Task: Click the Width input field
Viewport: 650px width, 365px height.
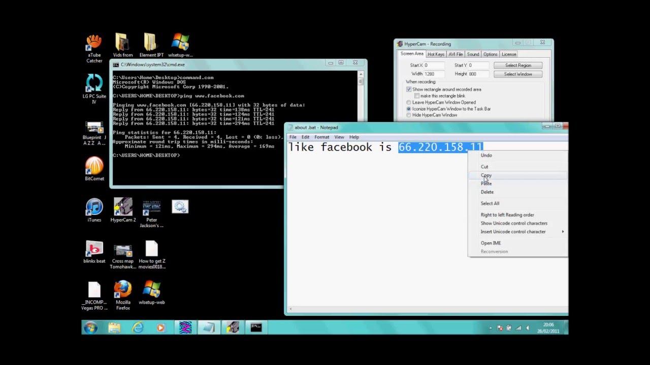Action: click(x=434, y=74)
